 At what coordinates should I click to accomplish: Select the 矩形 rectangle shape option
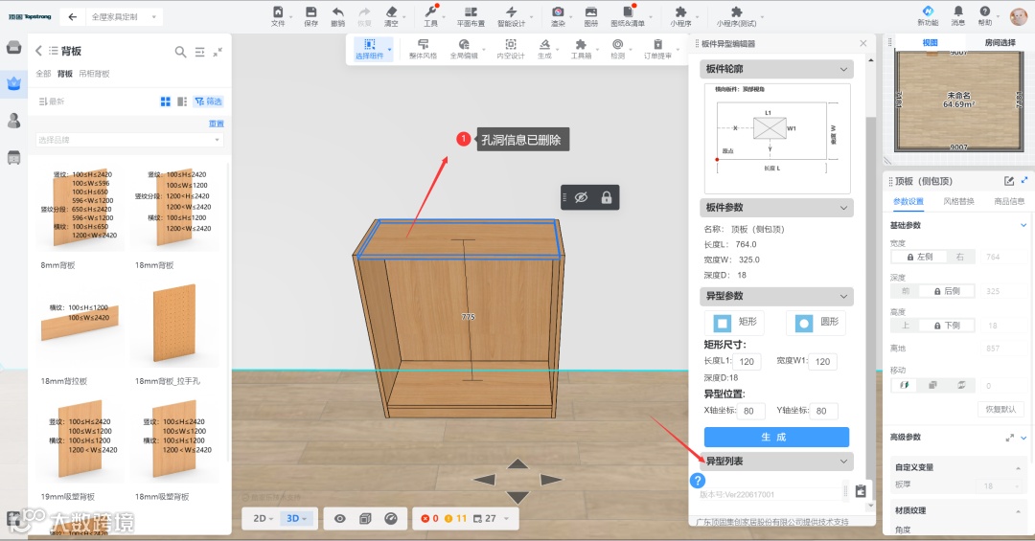(736, 323)
